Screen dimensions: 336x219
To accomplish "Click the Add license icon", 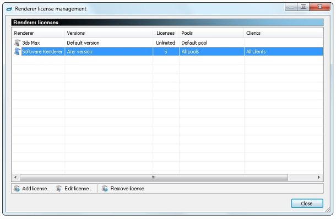I will 17,189.
